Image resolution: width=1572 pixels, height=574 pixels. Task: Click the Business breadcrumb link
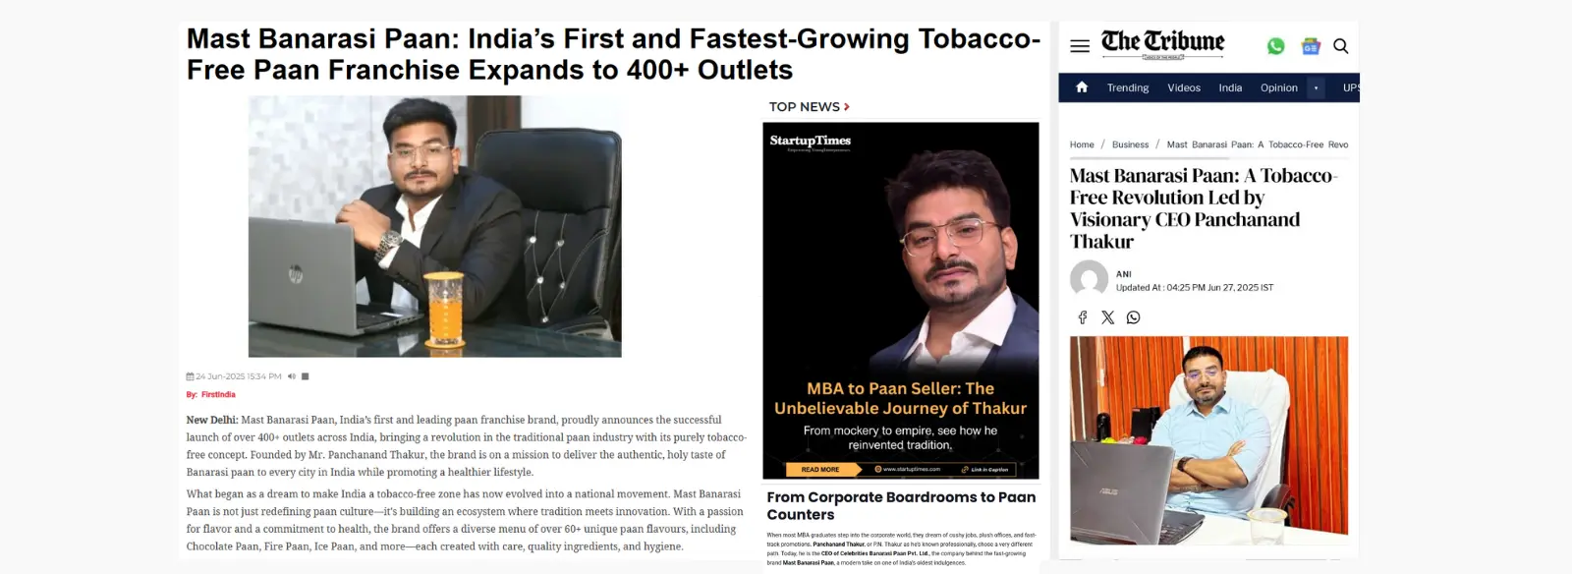click(x=1130, y=144)
